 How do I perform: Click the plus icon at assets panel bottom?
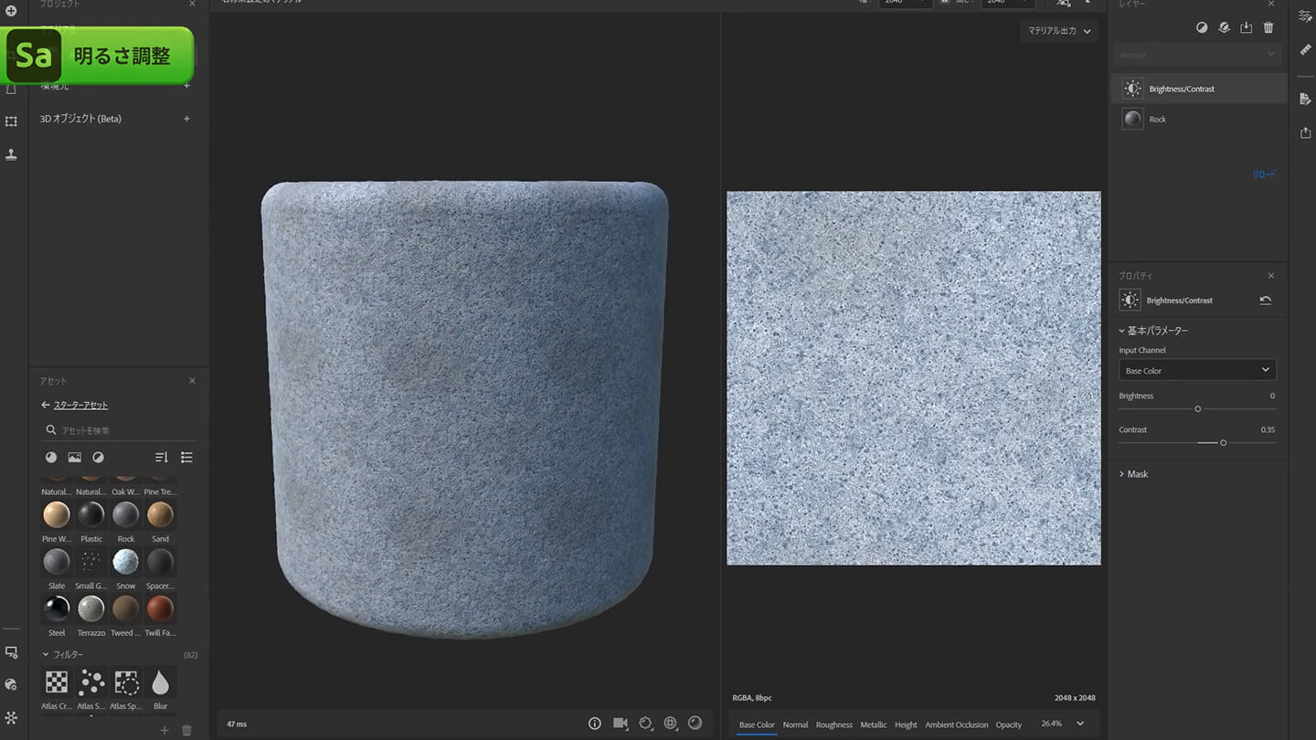pyautogui.click(x=164, y=730)
